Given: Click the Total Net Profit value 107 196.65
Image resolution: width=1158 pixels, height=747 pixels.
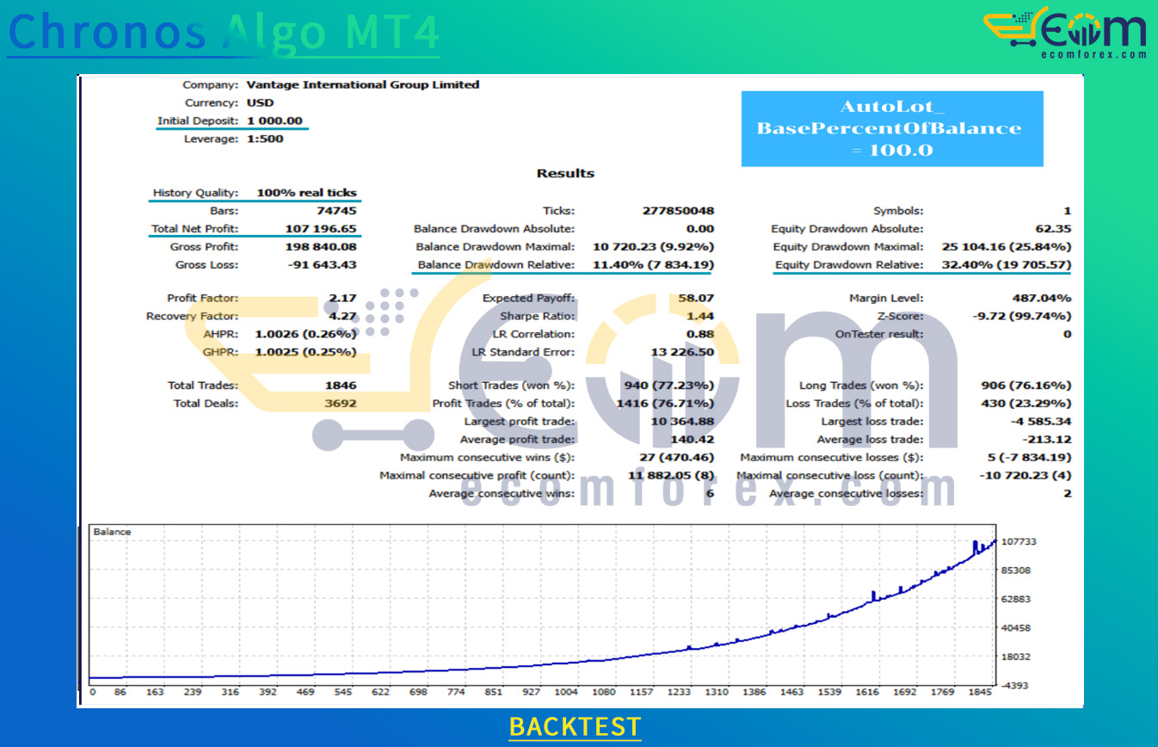Looking at the screenshot, I should pos(321,230).
